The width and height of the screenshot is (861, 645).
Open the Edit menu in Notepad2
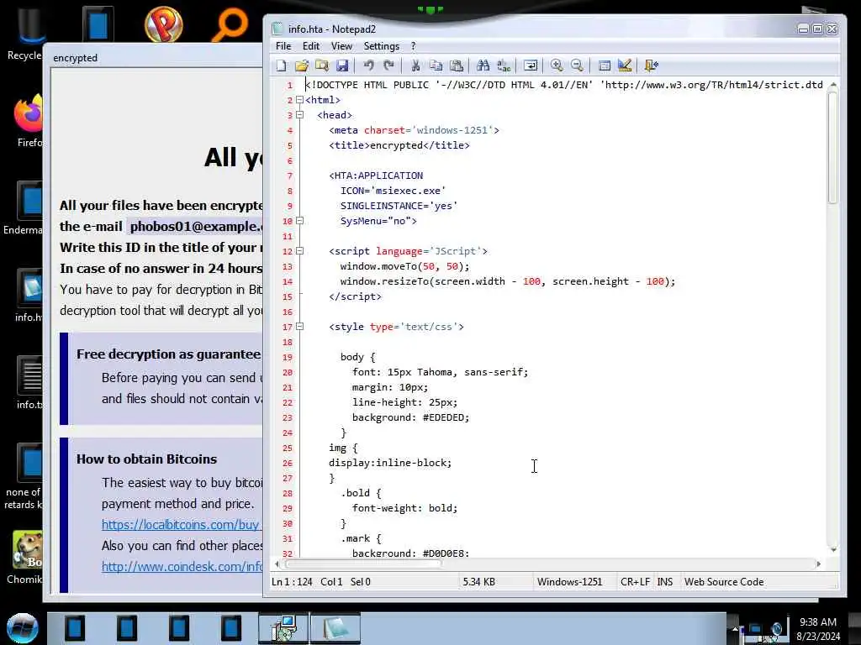pos(311,46)
